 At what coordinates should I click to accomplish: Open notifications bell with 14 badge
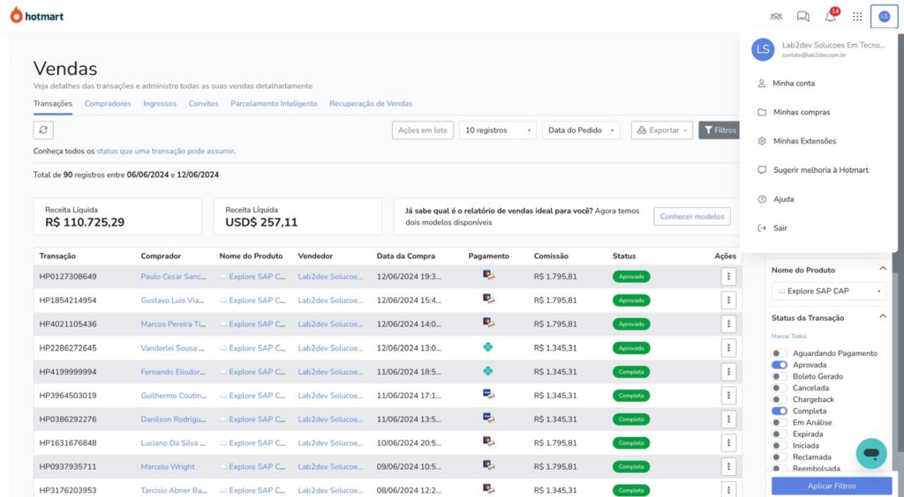831,16
